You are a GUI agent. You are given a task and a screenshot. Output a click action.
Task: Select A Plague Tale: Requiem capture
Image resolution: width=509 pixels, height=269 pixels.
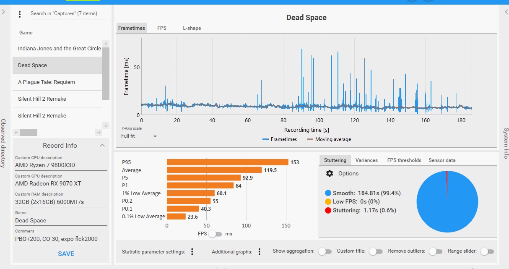(x=47, y=82)
